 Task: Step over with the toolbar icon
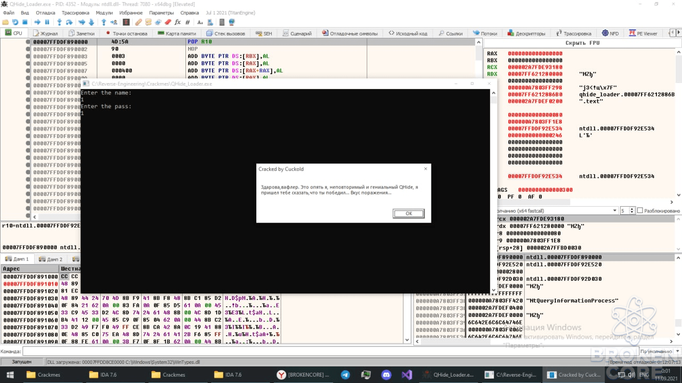[69, 22]
